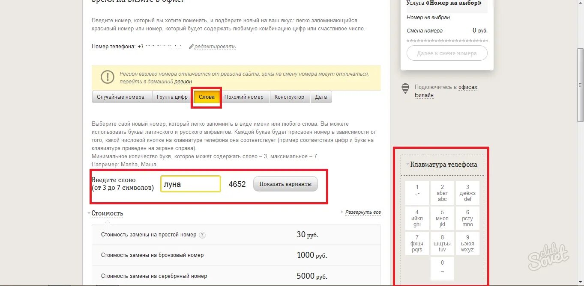
Task: Click keypad key 0
Action: [x=442, y=268]
